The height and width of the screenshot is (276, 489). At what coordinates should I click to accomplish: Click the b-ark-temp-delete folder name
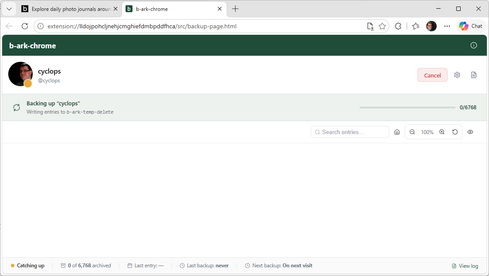90,112
